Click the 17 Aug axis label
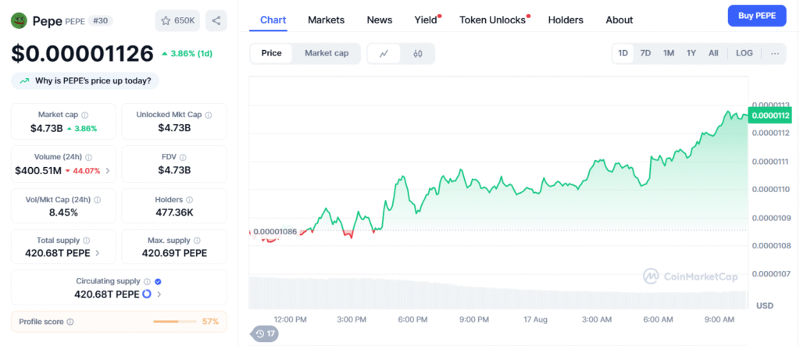 pyautogui.click(x=536, y=319)
